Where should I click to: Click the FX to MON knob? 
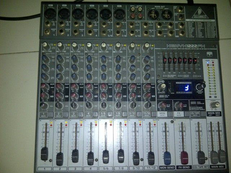coord(162,106)
